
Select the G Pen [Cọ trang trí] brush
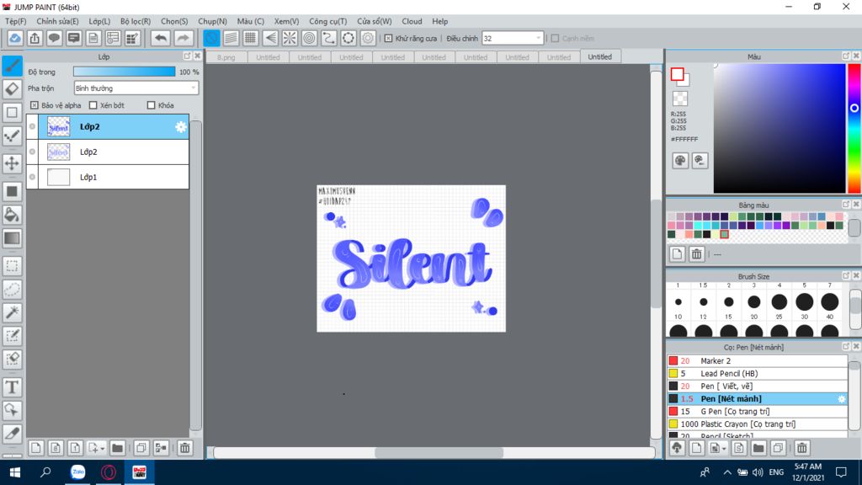(x=757, y=411)
